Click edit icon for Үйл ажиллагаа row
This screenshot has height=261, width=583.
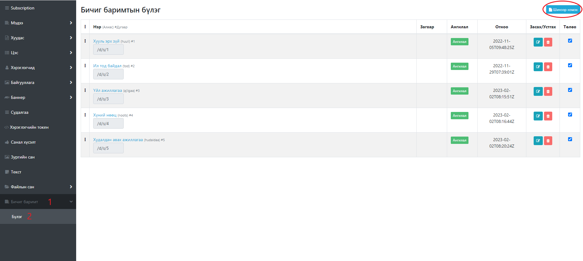tap(538, 92)
